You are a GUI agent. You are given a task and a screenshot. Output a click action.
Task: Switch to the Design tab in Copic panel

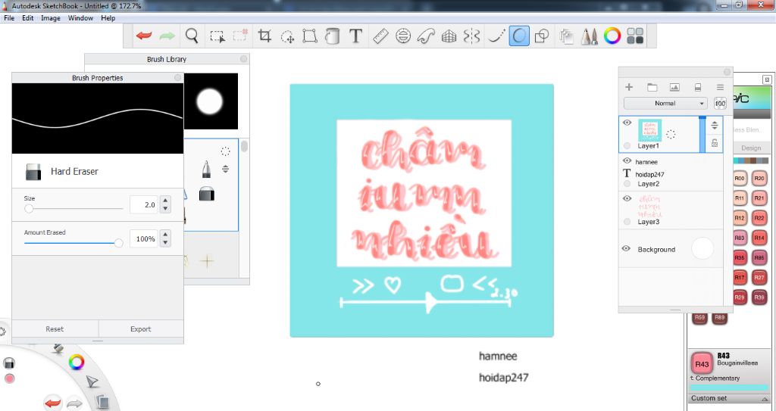click(751, 148)
